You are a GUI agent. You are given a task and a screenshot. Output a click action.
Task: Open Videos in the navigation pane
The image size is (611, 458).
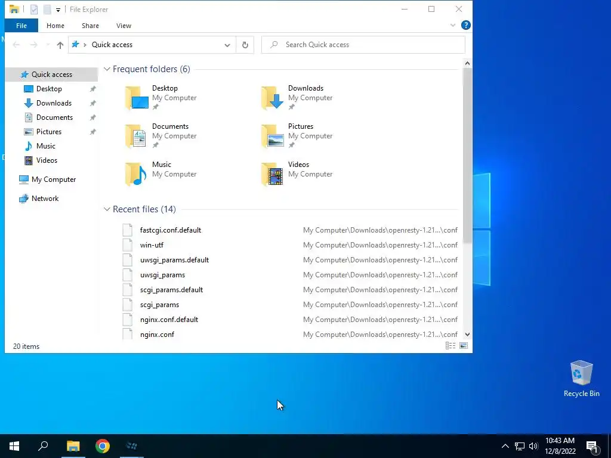click(47, 160)
